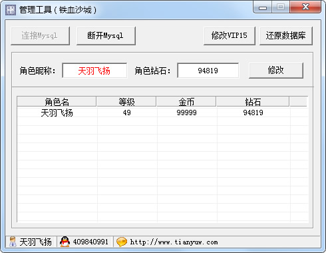The image size is (326, 253).
Task: Focus the 角色钻石 input field
Action: [208, 71]
